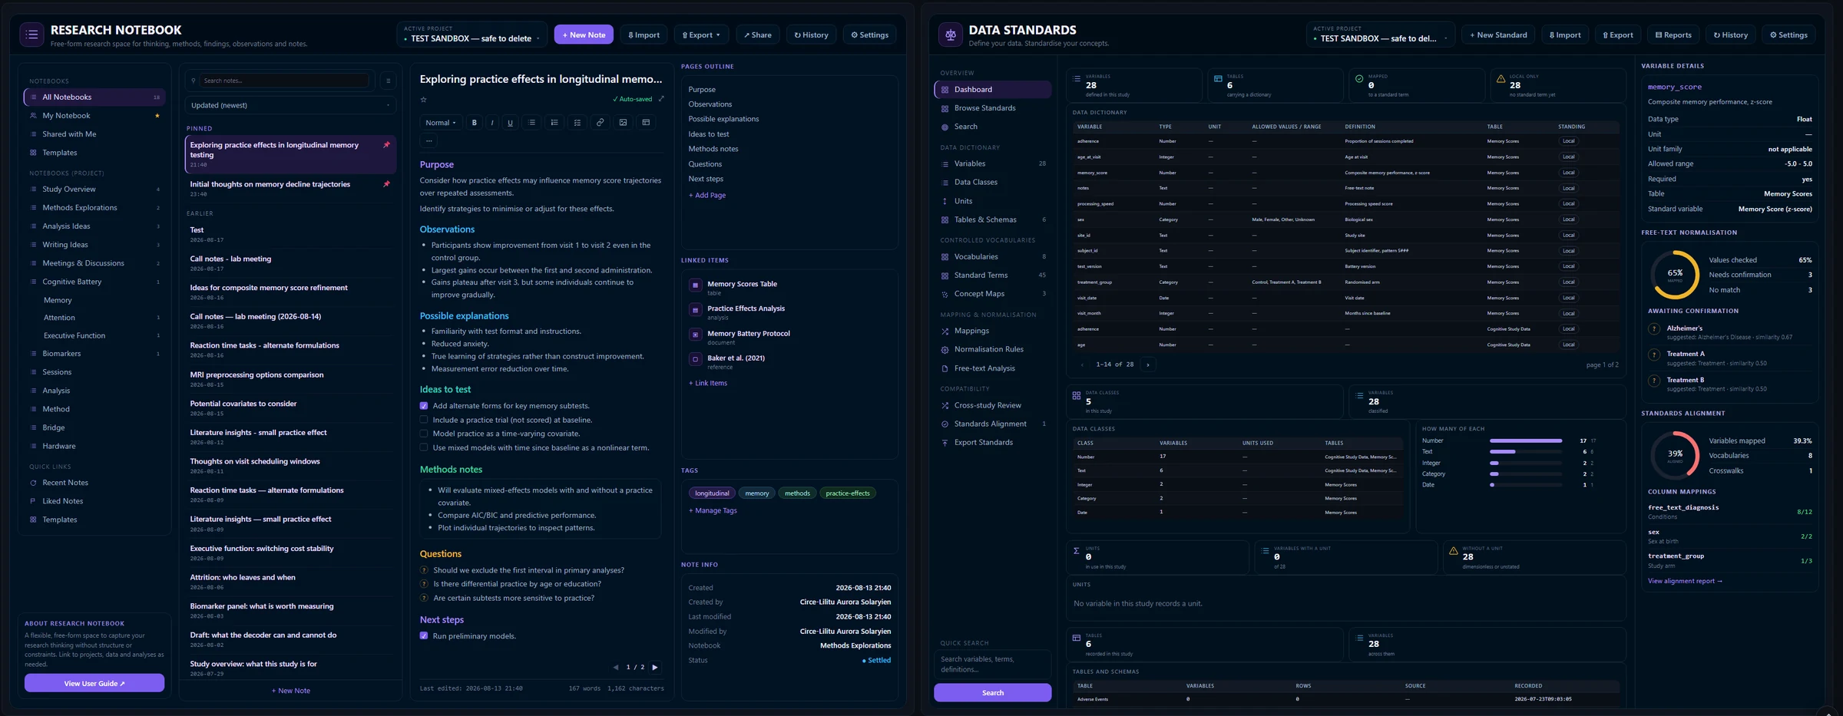Screen dimensions: 1843x716
Task: Check 'Include a practice trial (not scored) at baseline'
Action: coord(424,420)
